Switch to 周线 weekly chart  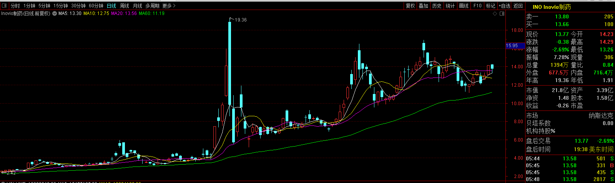pos(125,6)
